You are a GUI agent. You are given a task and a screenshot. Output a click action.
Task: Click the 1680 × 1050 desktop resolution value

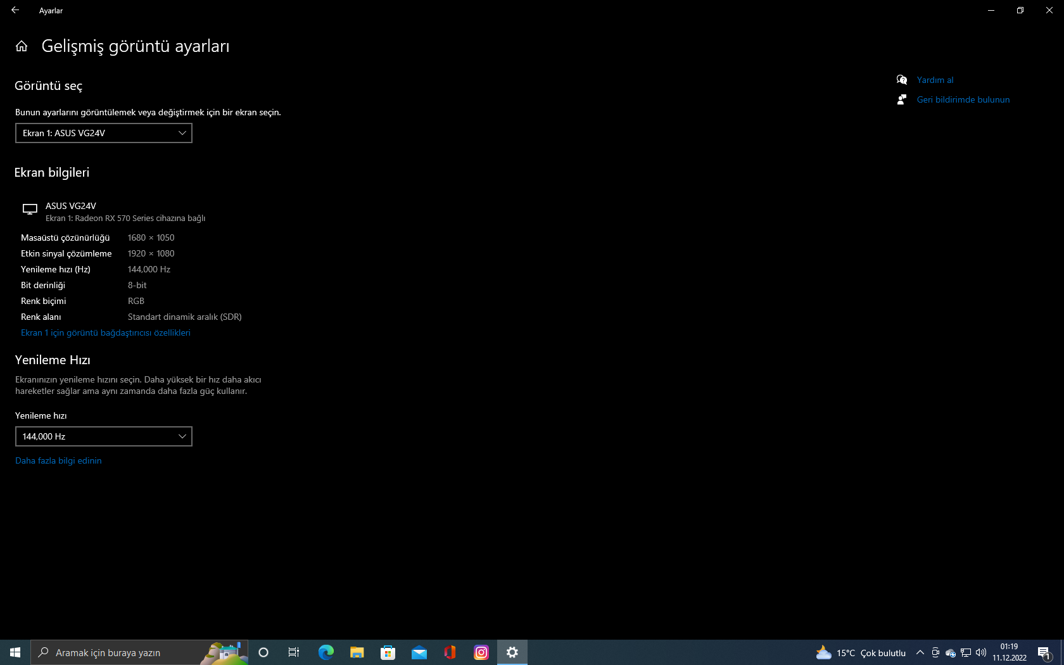[x=151, y=237]
